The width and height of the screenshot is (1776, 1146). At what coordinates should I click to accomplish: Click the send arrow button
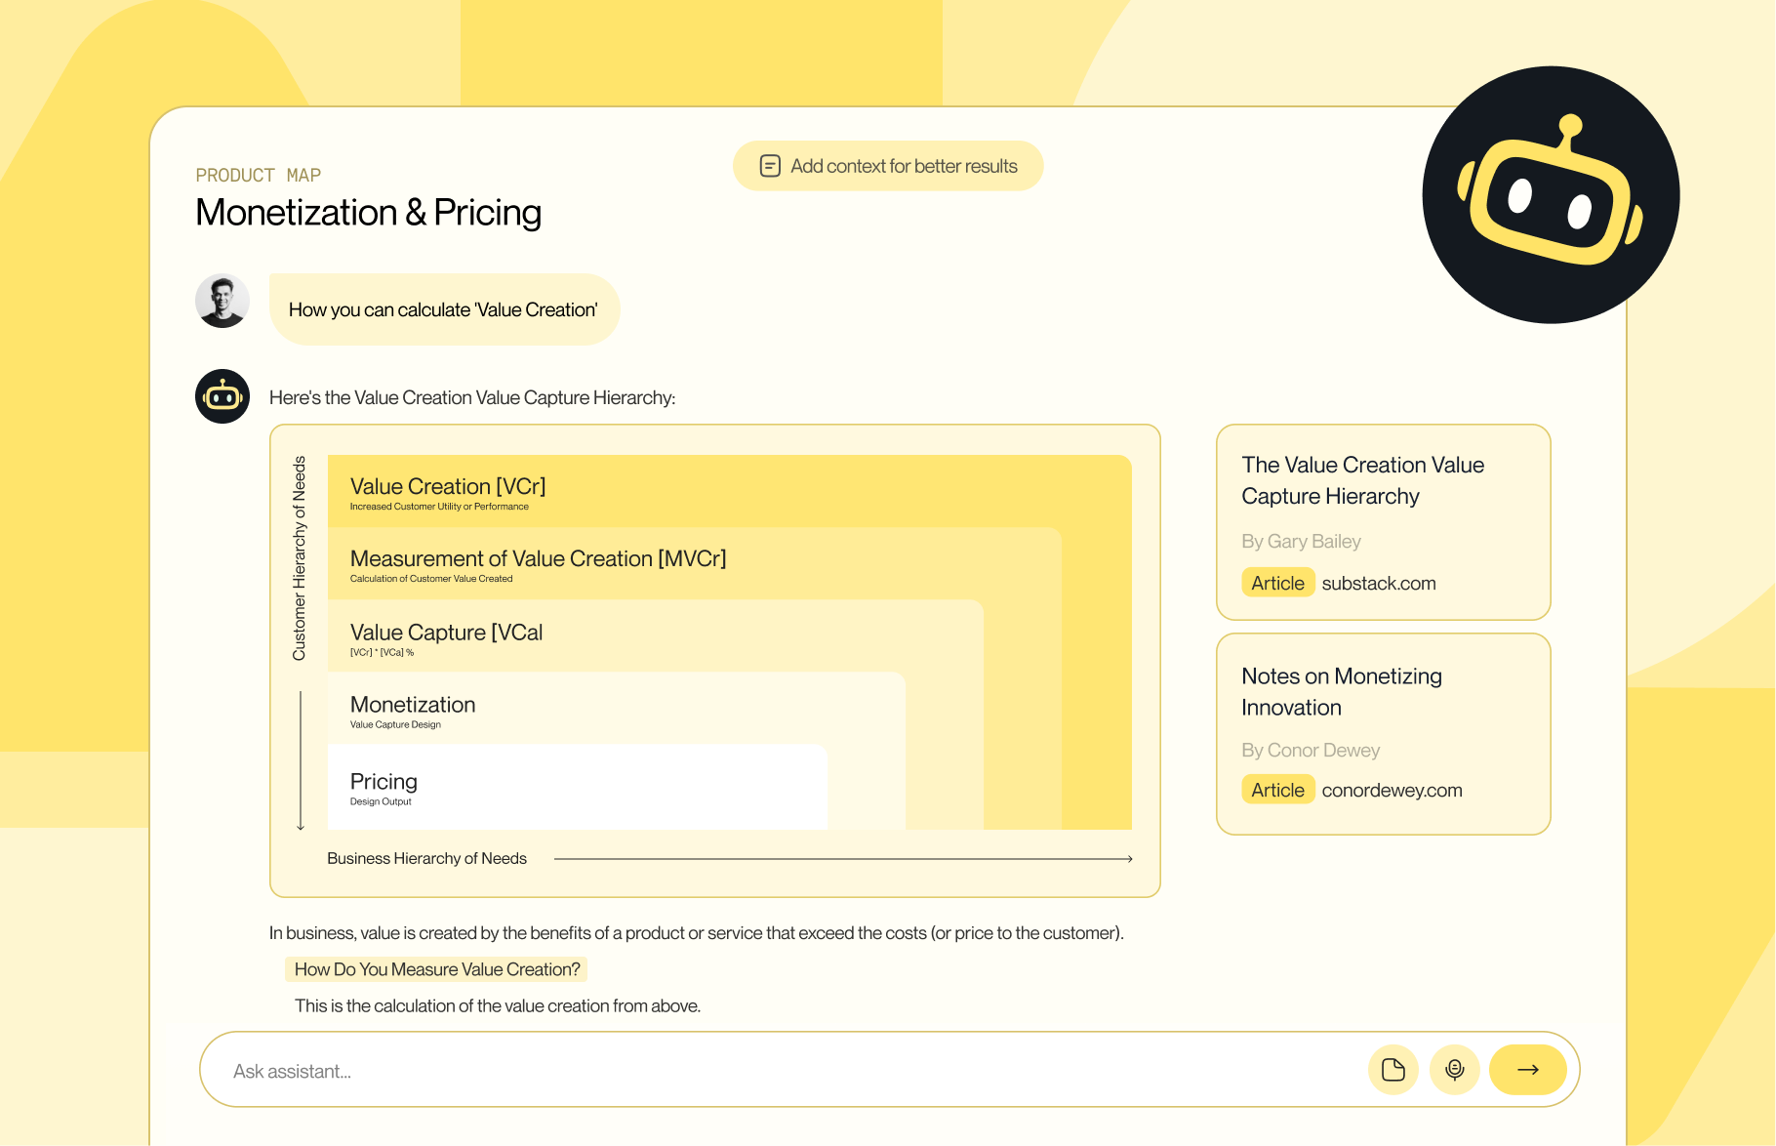point(1528,1070)
